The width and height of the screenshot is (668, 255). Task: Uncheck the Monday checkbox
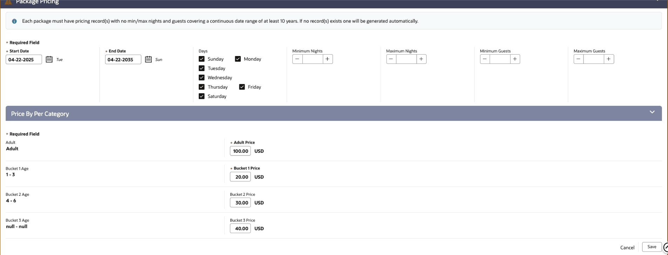coord(238,59)
